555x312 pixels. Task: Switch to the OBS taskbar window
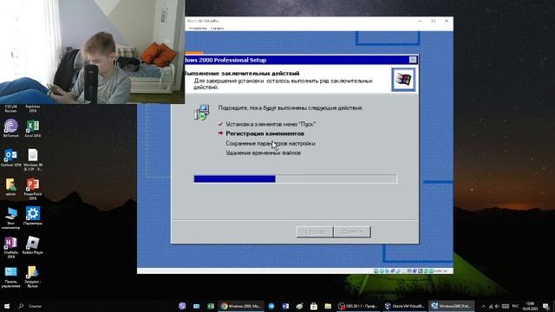pyautogui.click(x=358, y=306)
